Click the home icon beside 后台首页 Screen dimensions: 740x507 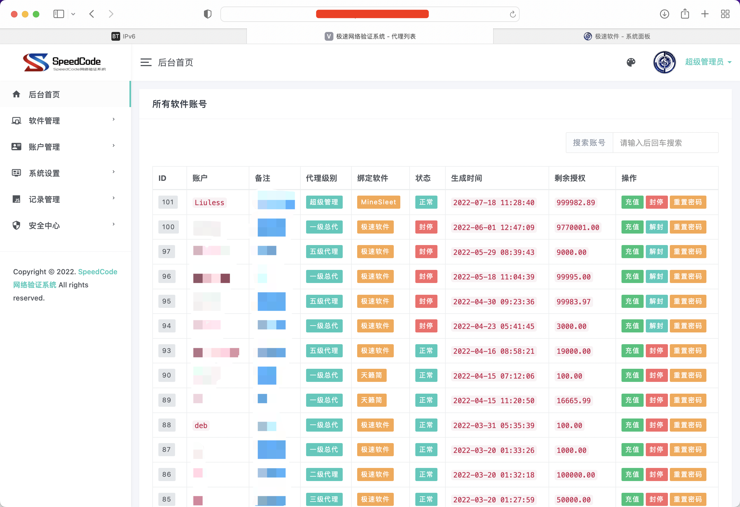(16, 94)
